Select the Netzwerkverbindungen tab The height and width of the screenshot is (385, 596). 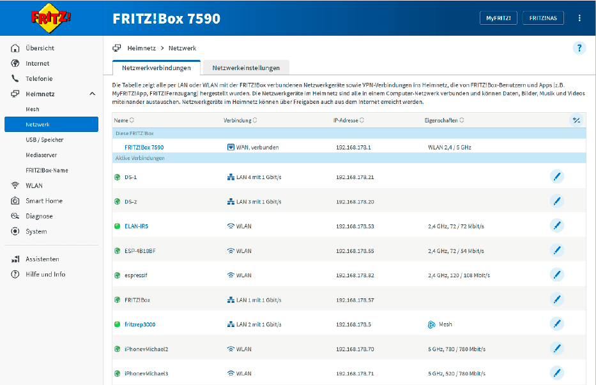(157, 68)
